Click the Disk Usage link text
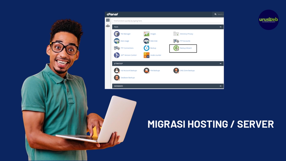 pos(125,41)
